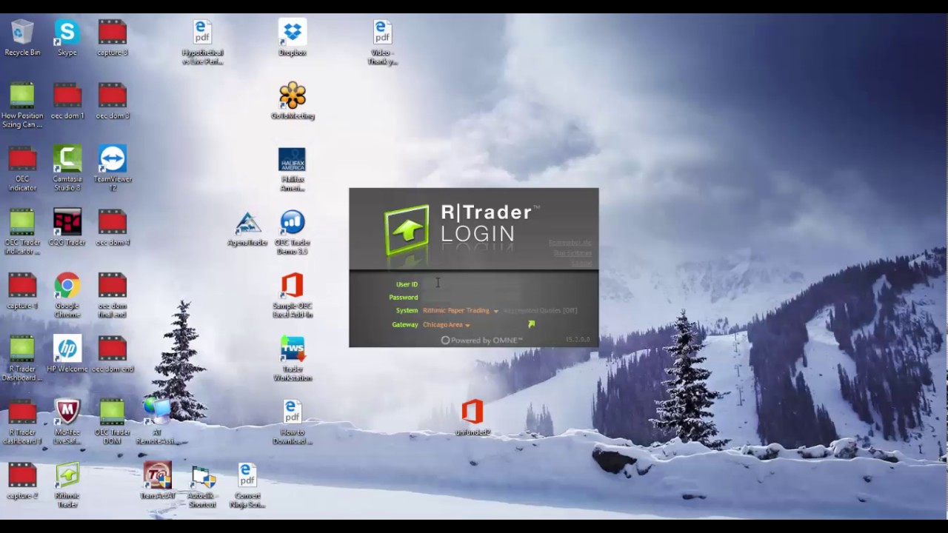Open McAfee LiveSafe
Viewport: 948px width, 533px height.
[x=67, y=423]
